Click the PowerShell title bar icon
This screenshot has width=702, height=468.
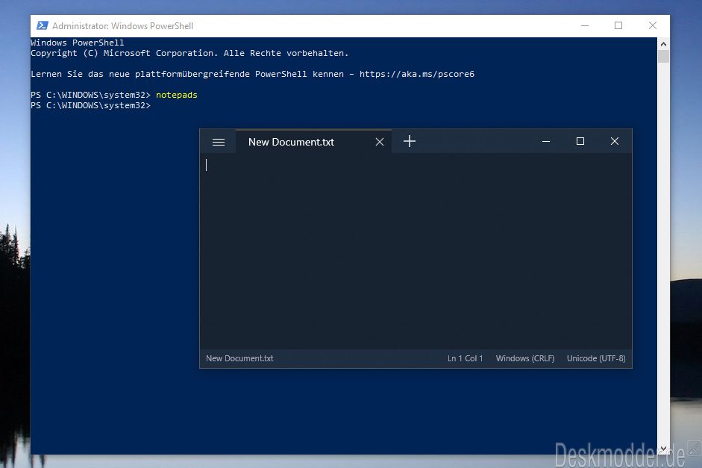click(x=42, y=25)
